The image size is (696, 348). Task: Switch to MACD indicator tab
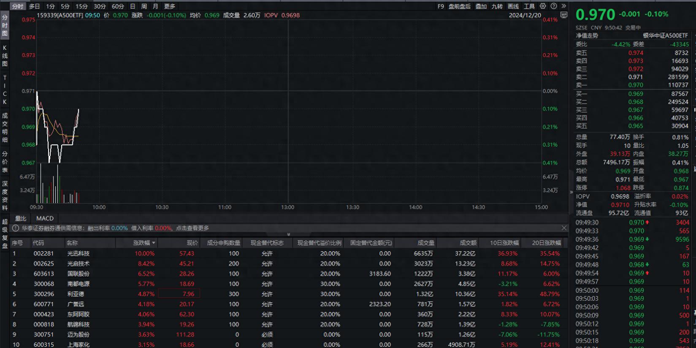tap(45, 218)
